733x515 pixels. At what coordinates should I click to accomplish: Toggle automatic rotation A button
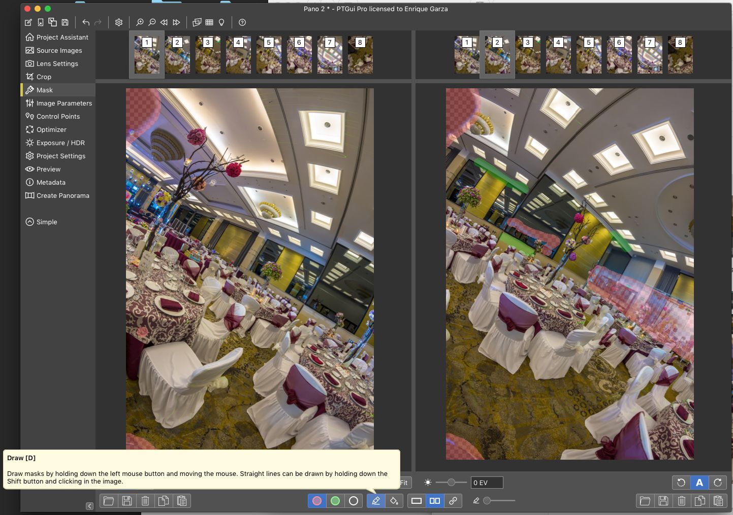(699, 483)
